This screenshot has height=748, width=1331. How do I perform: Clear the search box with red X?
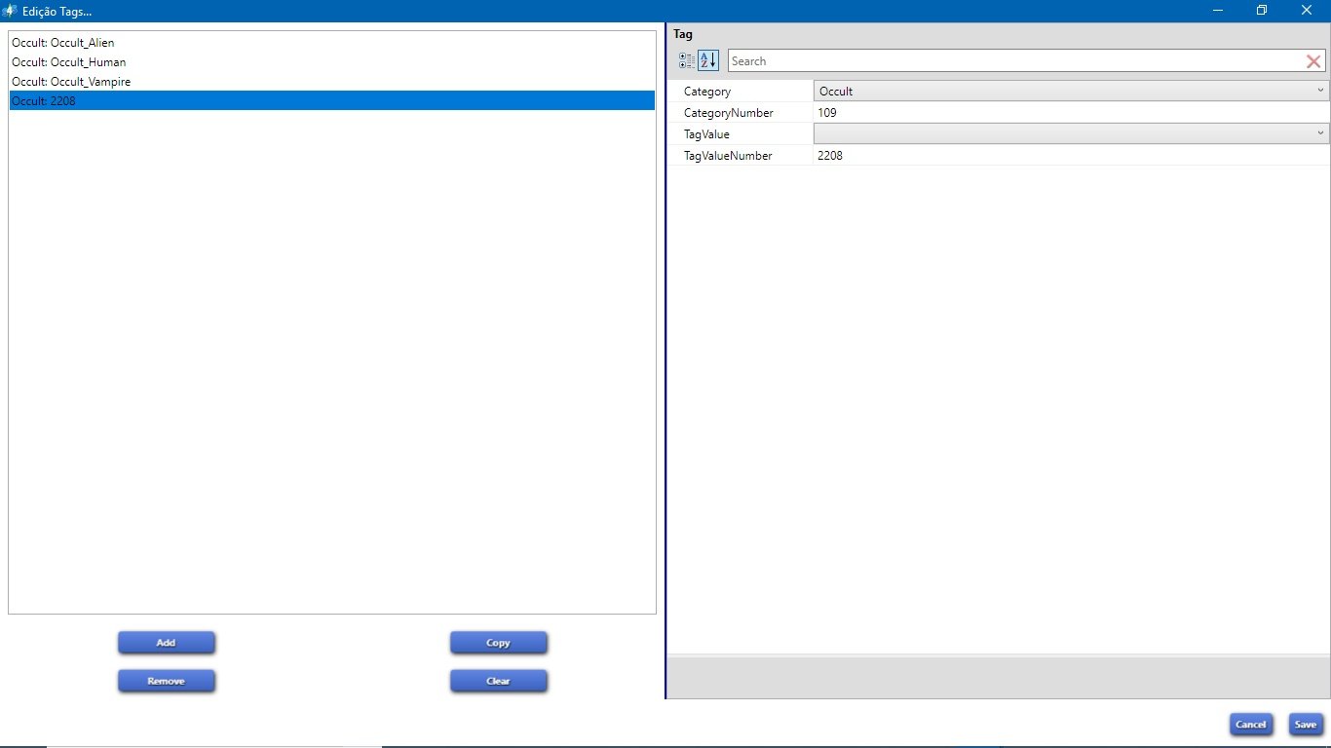[1313, 61]
